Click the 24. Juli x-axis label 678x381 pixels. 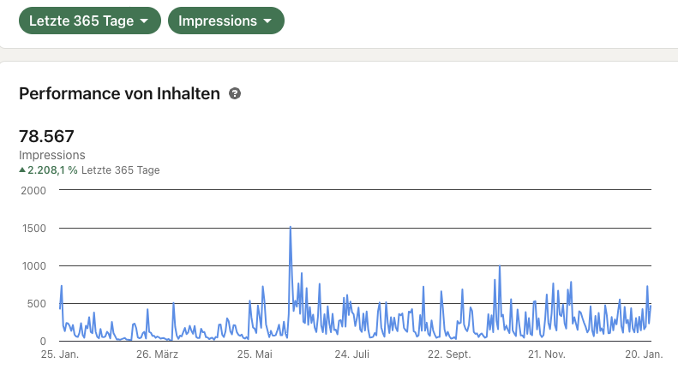(352, 354)
